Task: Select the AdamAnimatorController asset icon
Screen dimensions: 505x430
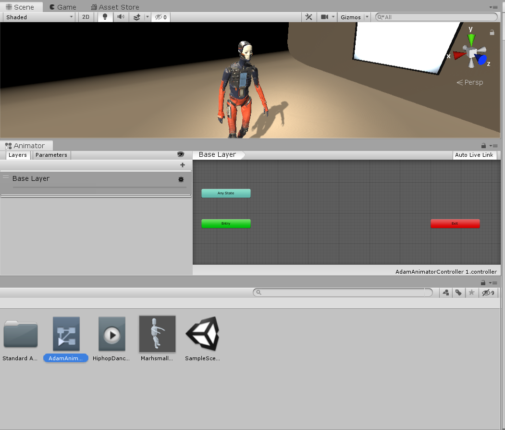Action: point(66,334)
